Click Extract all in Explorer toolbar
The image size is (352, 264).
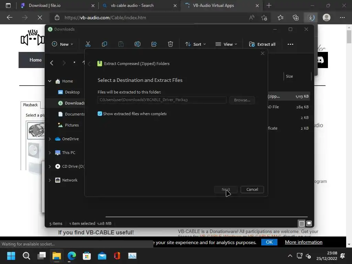coord(262,44)
